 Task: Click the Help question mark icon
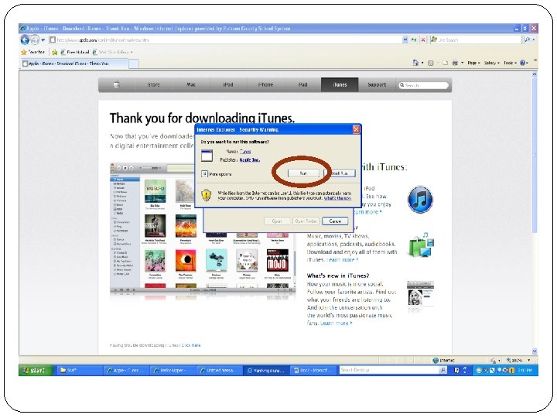point(522,63)
